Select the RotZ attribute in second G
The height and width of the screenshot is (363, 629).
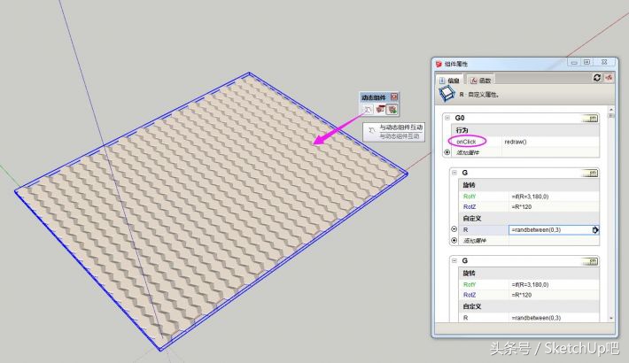pyautogui.click(x=470, y=295)
